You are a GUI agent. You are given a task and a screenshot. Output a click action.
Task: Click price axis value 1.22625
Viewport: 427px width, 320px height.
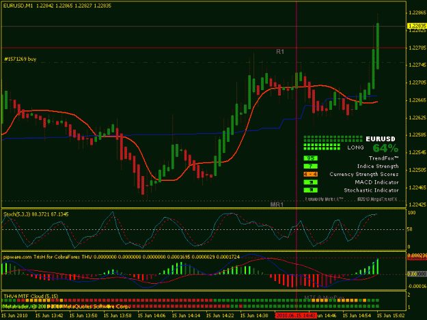417,118
